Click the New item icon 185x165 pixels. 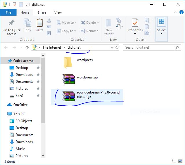pos(118,20)
